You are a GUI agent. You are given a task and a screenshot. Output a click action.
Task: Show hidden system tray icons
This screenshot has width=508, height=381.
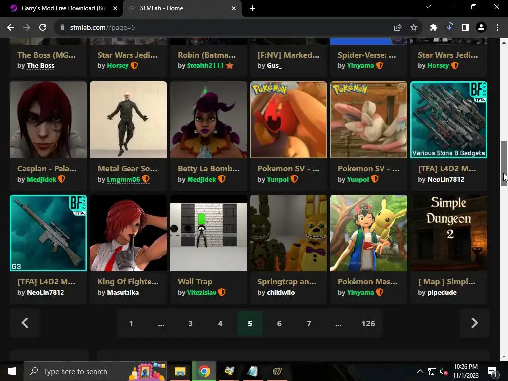click(420, 371)
